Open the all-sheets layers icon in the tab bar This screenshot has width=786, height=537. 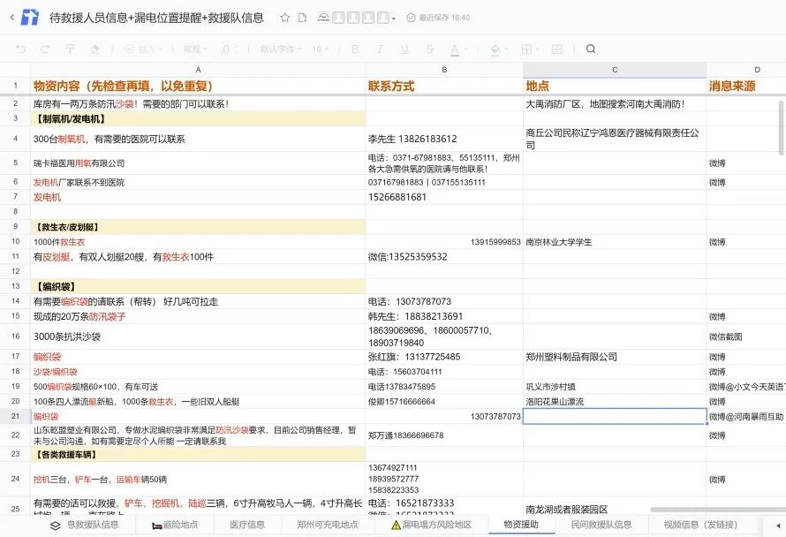[x=56, y=526]
